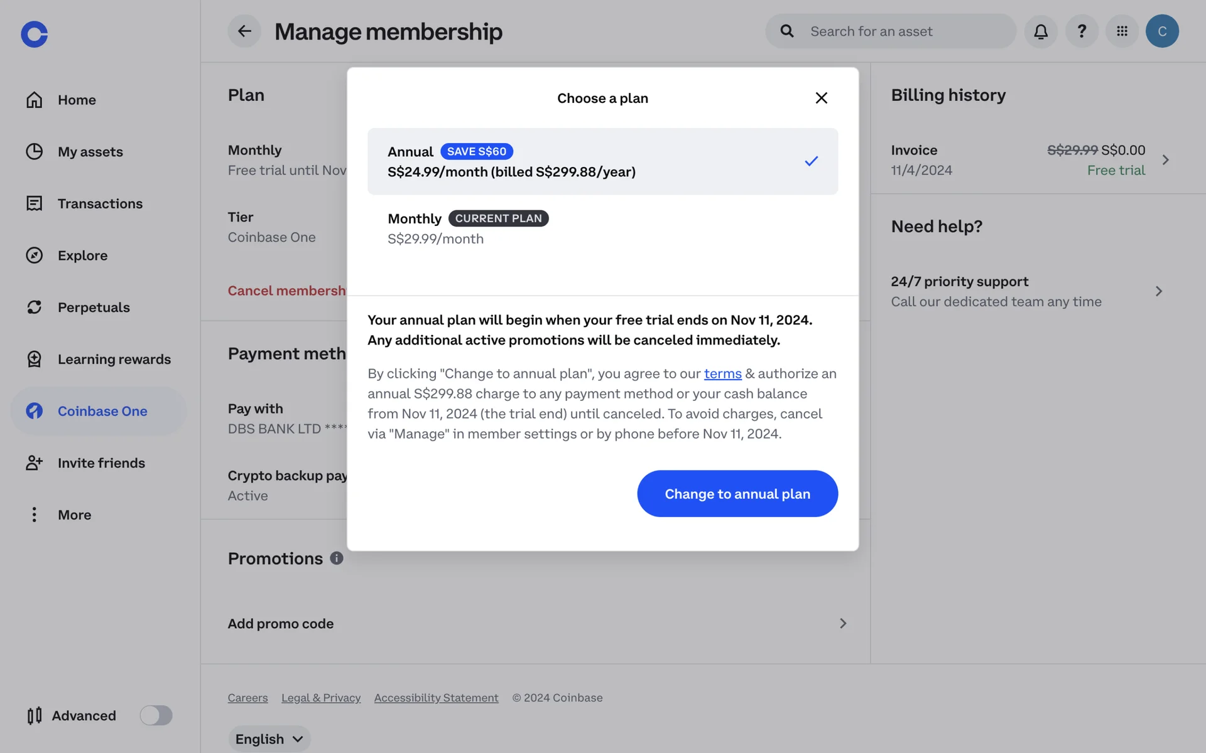Viewport: 1206px width, 753px height.
Task: Click the Coinbase logo icon
Action: click(x=34, y=34)
